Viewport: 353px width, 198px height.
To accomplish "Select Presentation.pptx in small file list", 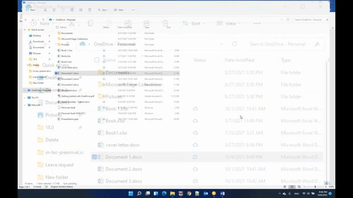I will coord(70,119).
